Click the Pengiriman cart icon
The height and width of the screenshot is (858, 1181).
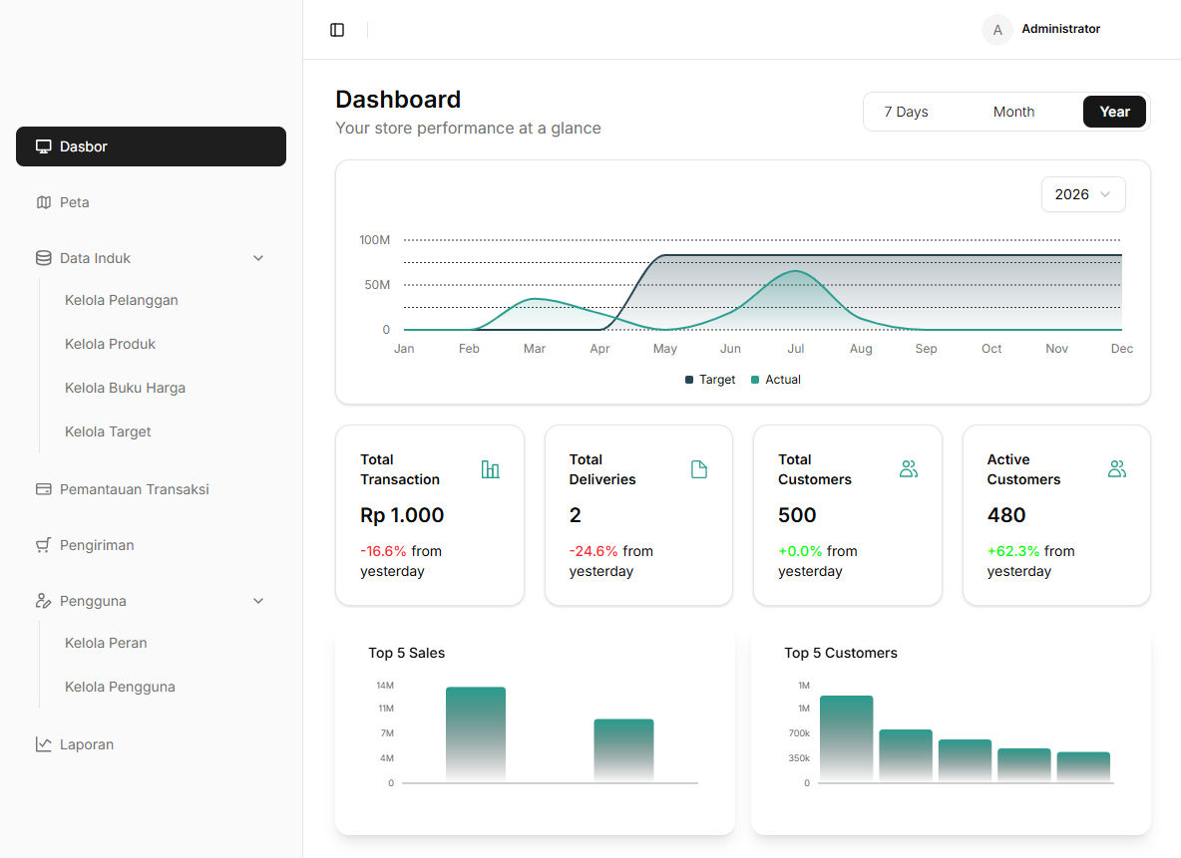point(44,545)
